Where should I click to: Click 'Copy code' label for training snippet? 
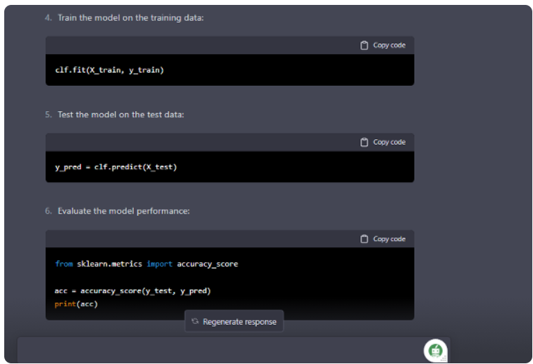(389, 46)
